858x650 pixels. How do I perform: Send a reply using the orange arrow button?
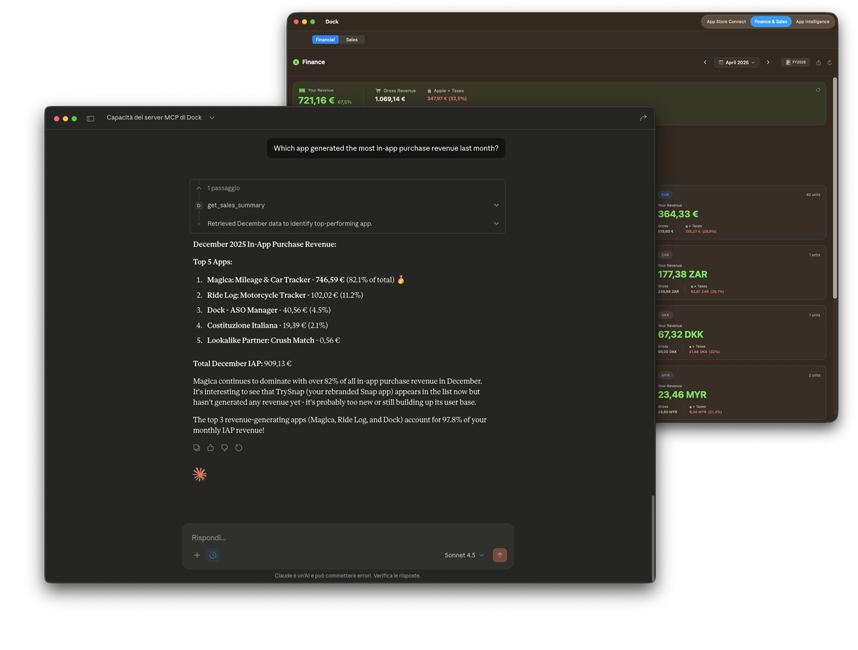click(x=500, y=555)
